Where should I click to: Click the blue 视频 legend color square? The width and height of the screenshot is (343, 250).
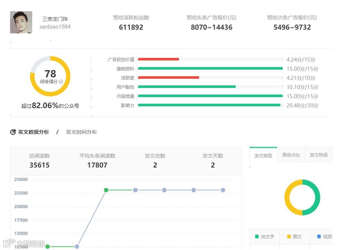tap(319, 237)
